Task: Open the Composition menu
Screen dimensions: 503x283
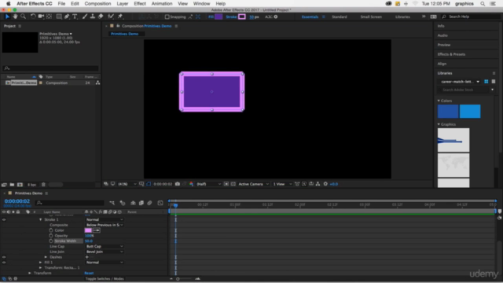Action: [97, 3]
